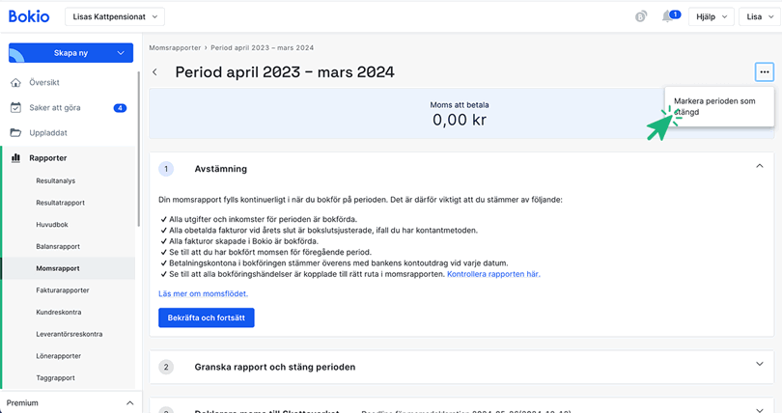Open the three-dots more options button
Viewport: 782px width, 413px height.
(x=764, y=72)
